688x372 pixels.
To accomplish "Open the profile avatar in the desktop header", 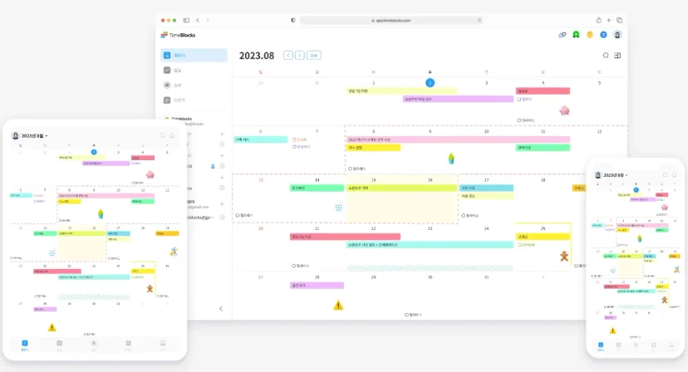I will (617, 35).
